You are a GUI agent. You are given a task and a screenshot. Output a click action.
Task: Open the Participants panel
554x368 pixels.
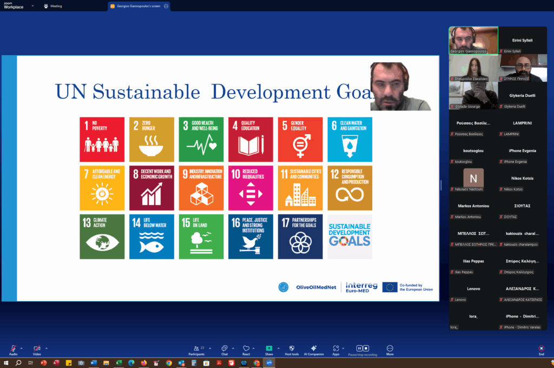click(196, 349)
